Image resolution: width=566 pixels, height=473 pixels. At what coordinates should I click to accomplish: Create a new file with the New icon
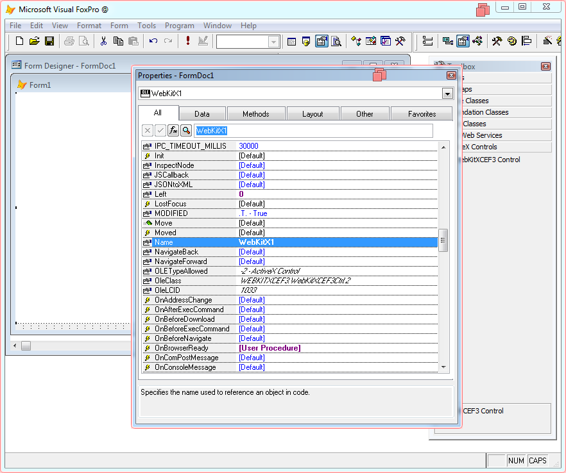click(19, 41)
